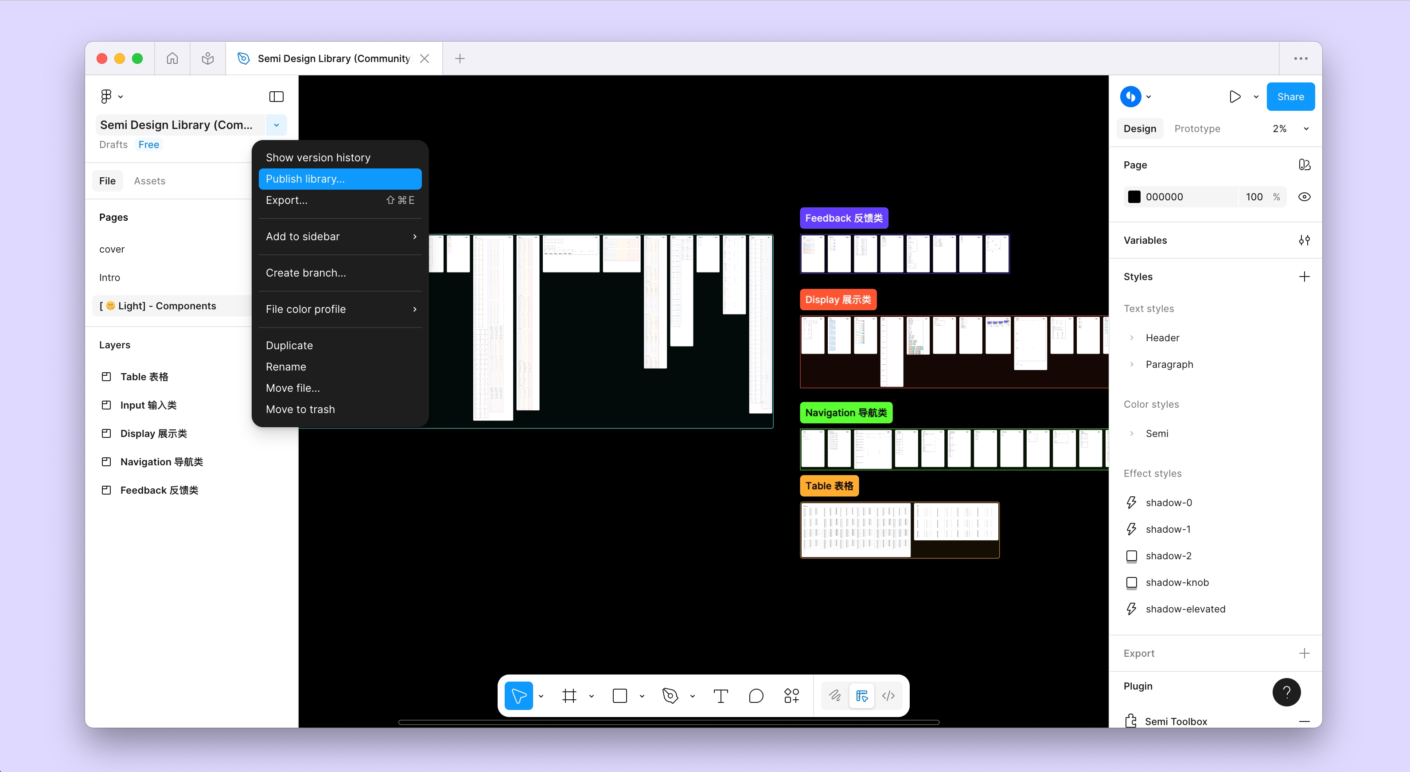This screenshot has height=772, width=1410.
Task: Select the Move tool
Action: (518, 695)
